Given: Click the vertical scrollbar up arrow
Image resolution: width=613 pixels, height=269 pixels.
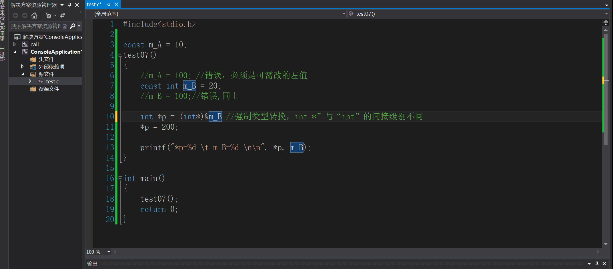Looking at the screenshot, I should [x=606, y=30].
